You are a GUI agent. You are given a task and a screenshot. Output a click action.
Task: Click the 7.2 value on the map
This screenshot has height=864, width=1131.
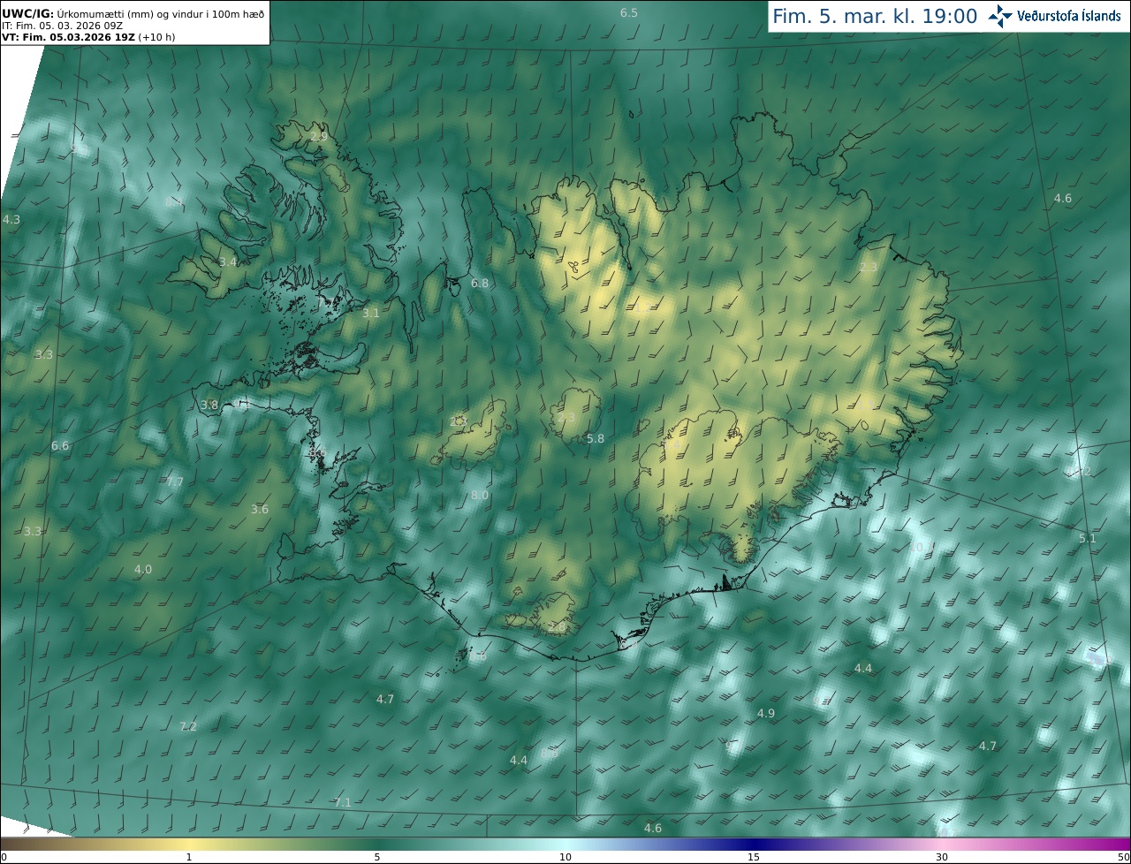188,727
